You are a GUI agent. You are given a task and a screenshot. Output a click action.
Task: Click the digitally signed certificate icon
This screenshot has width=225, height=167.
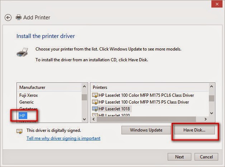coord(19,131)
